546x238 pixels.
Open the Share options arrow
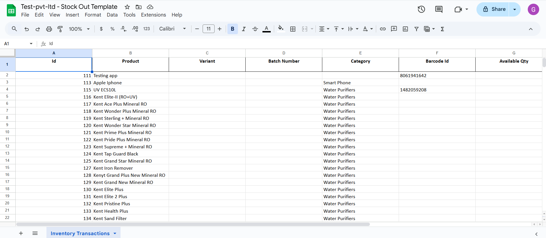[x=515, y=9]
